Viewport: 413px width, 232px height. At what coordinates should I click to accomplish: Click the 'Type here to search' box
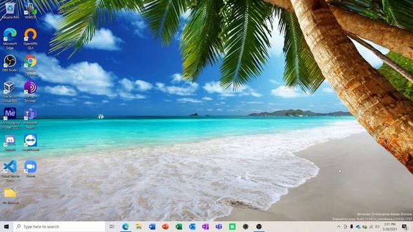pyautogui.click(x=59, y=226)
